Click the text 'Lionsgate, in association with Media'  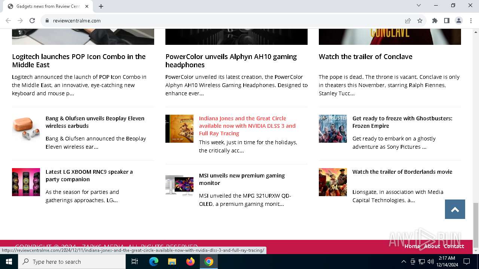(x=398, y=192)
